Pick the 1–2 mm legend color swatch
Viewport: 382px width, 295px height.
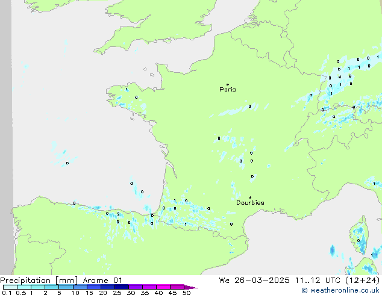[x=38, y=287]
